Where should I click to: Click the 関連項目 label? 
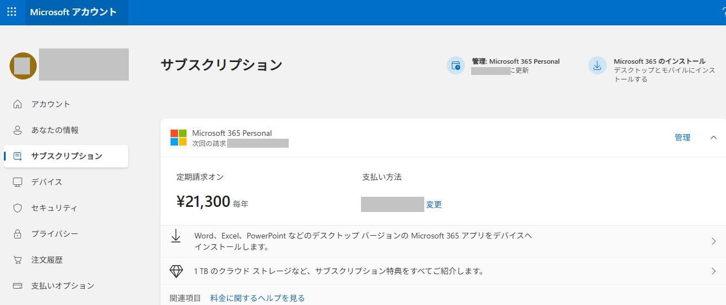click(x=185, y=298)
